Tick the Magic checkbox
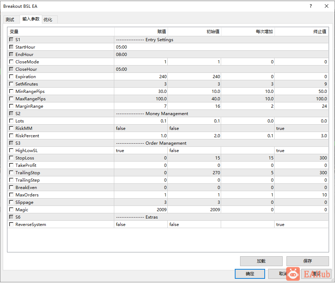Viewport: 335px width, 283px height. (11, 209)
